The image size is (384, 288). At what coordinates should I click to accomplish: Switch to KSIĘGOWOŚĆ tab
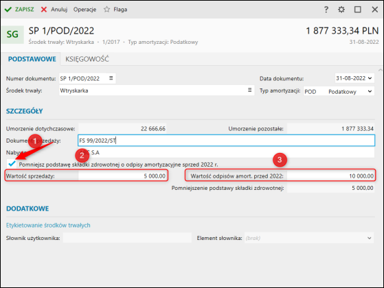(x=87, y=59)
